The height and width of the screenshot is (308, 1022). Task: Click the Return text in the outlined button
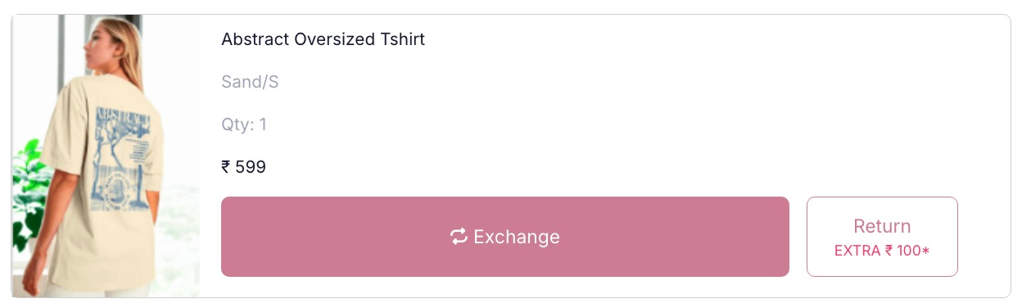pos(882,226)
